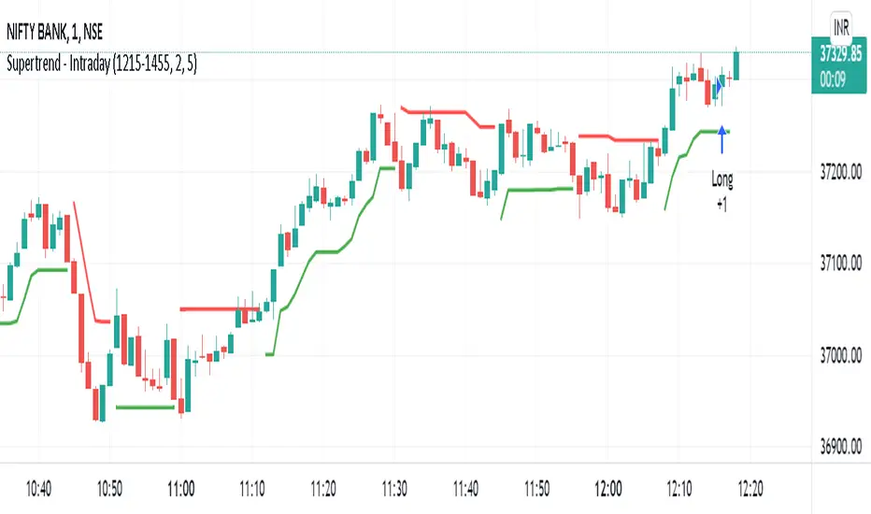Click the 11:30 time axis label
871x514 pixels.
click(394, 489)
